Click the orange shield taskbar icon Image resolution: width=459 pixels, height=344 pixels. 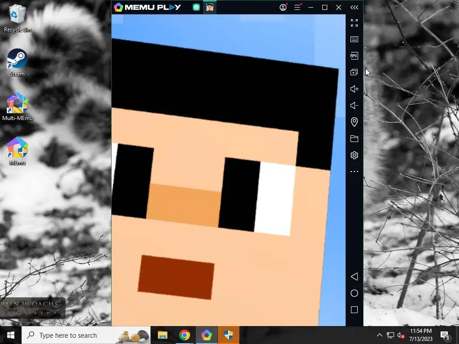228,335
